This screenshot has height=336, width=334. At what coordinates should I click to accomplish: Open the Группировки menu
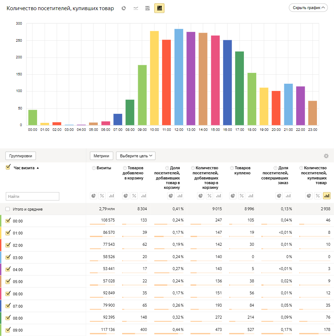coord(20,156)
